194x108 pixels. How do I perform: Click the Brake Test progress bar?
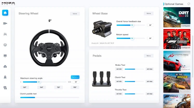coord(134,69)
